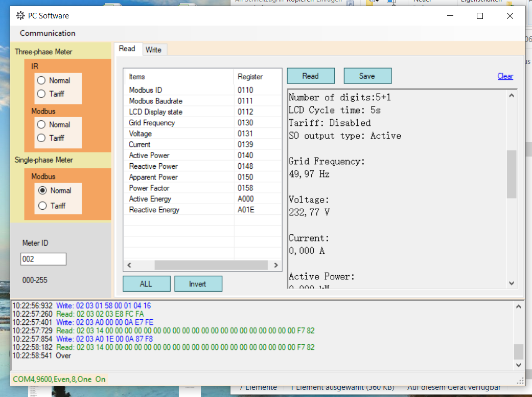Select Three-phase IR Tariff radio button
Viewport: 532px width, 397px height.
pos(41,94)
